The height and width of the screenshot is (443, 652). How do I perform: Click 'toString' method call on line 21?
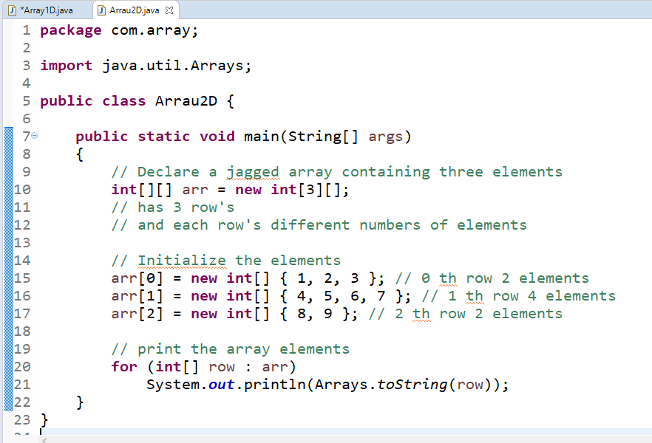click(412, 385)
